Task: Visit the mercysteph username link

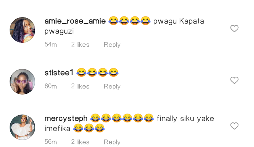Action: coord(66,119)
